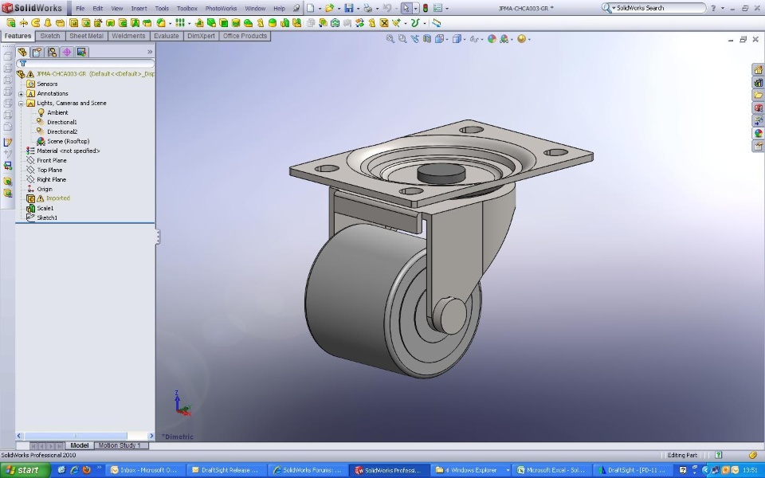Open the Tools menu
The width and height of the screenshot is (765, 478).
(162, 8)
